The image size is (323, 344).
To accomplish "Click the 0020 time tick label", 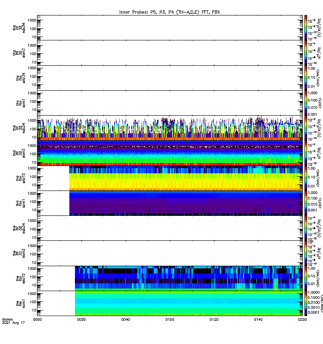I will [x=81, y=319].
